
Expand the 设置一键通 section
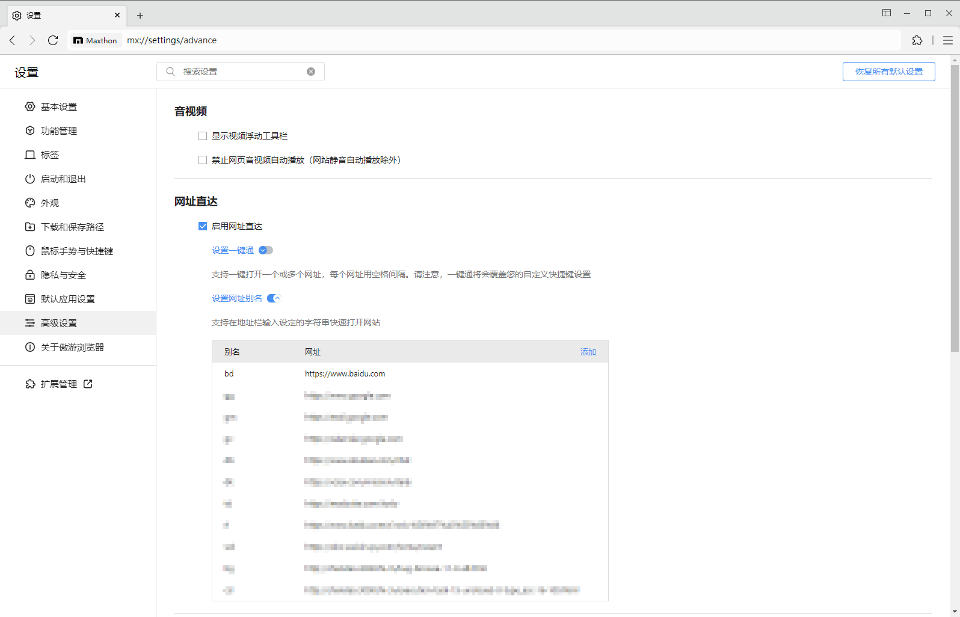click(x=265, y=250)
